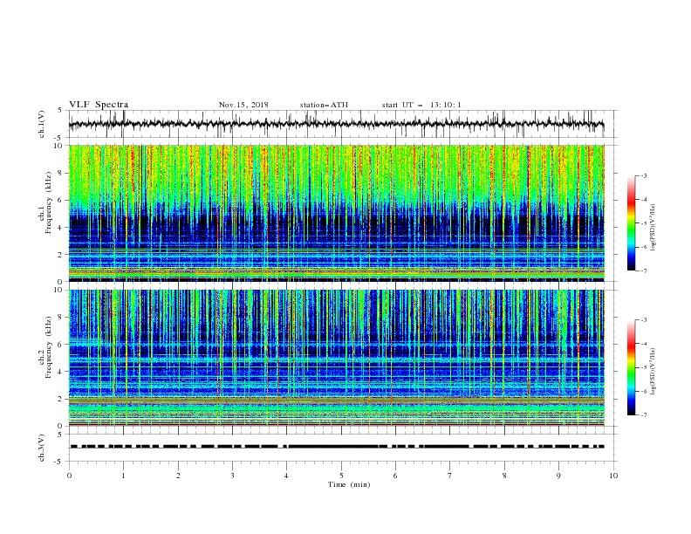
Task: Click the upper PSD color scale bar
Action: tap(632, 223)
